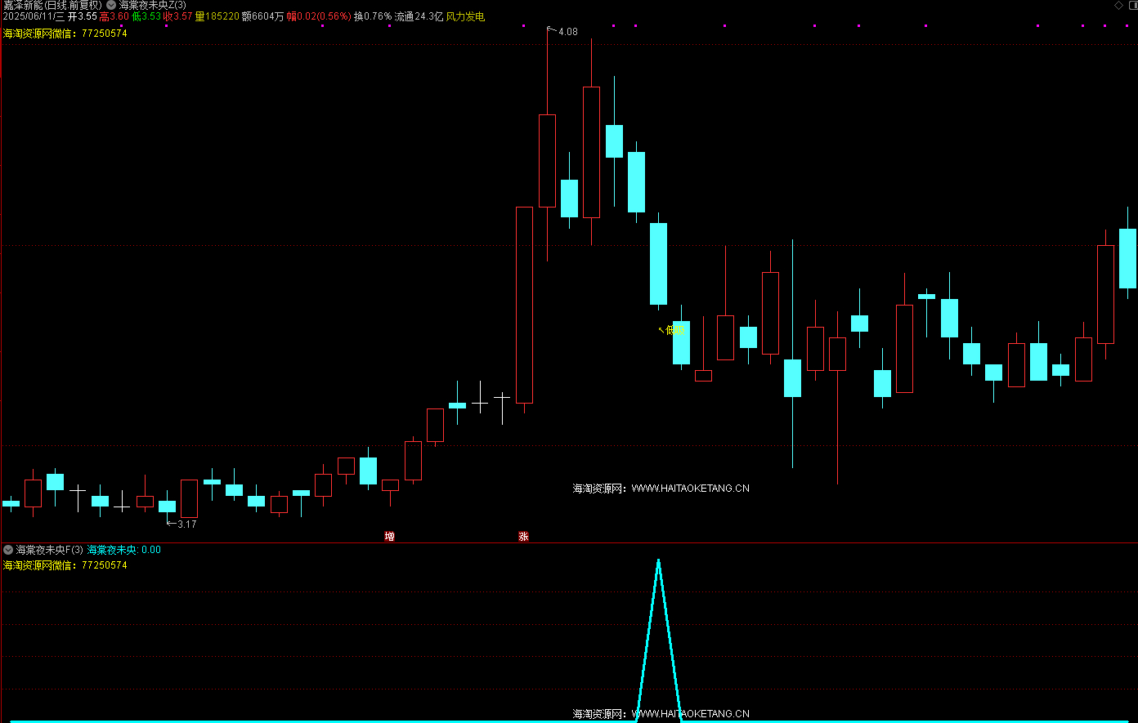Click the 开3.55 opening price text

click(x=82, y=16)
